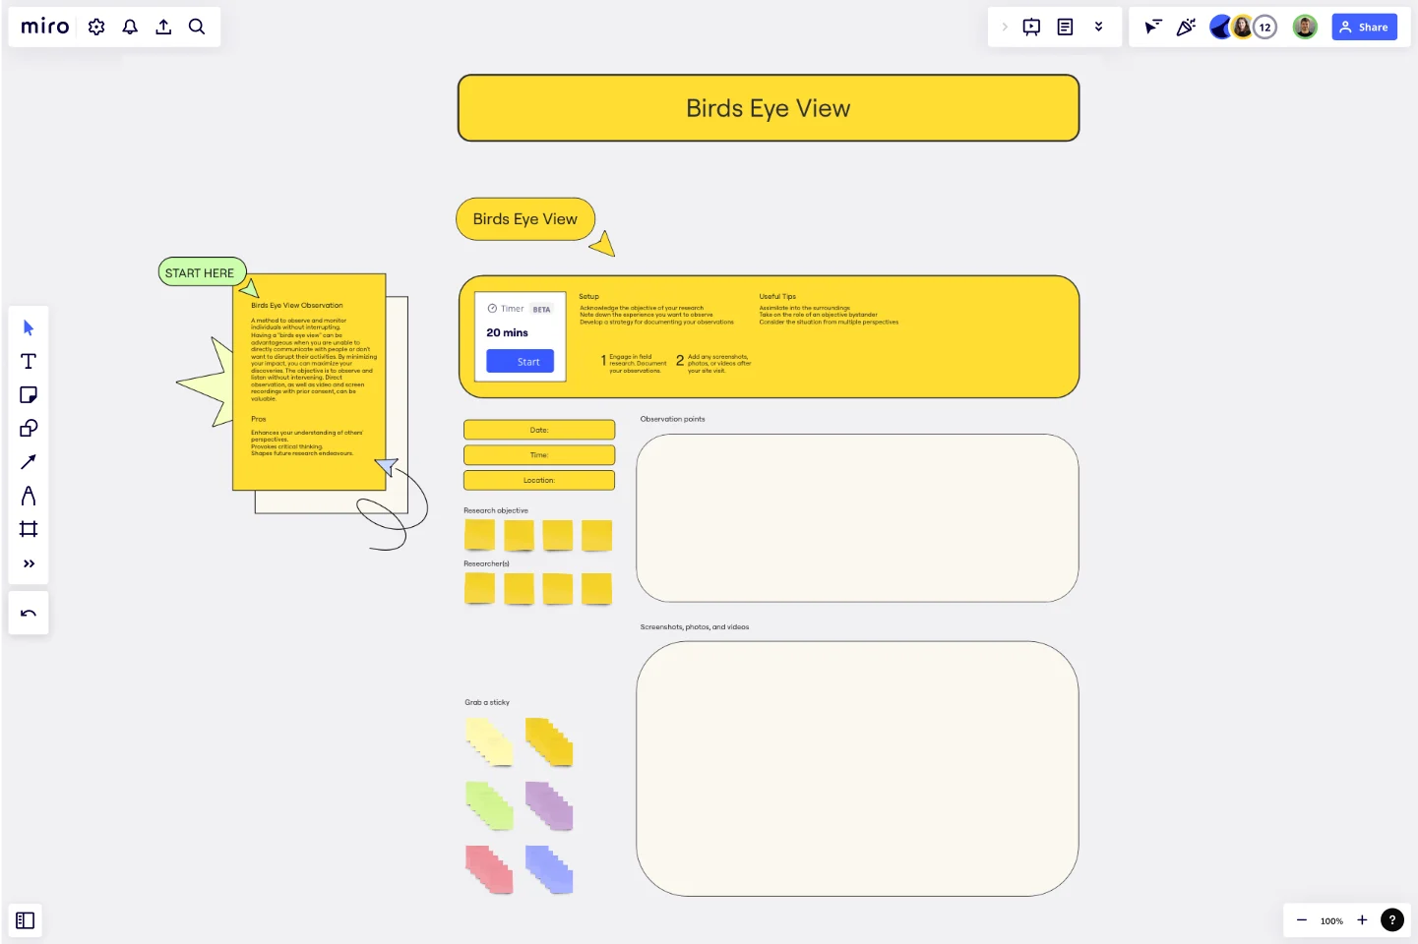Image resolution: width=1418 pixels, height=944 pixels.
Task: Undo the last action
Action: pos(29,614)
